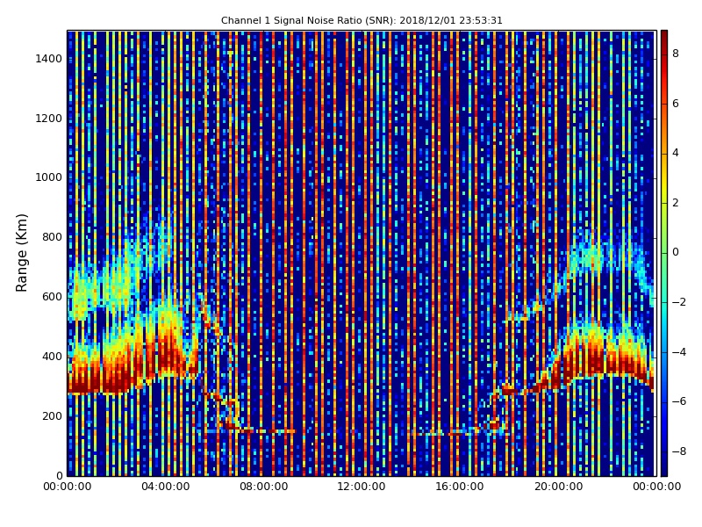702x527 pixels.
Task: Click the y-axis tick label 1000
Action: 49,177
